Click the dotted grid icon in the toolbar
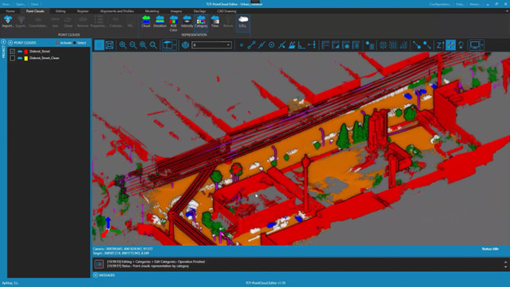Screen dimensions: 510x287 [x=393, y=45]
